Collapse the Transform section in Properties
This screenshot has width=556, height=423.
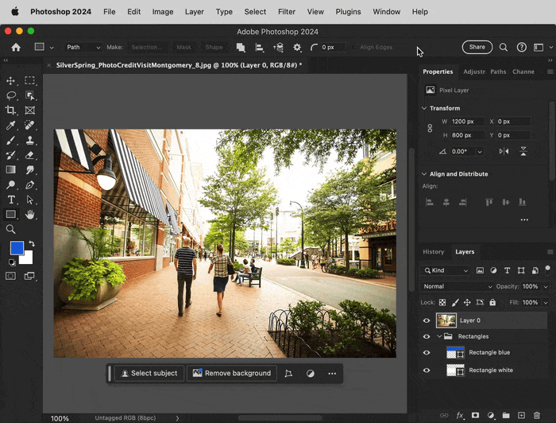[x=423, y=108]
